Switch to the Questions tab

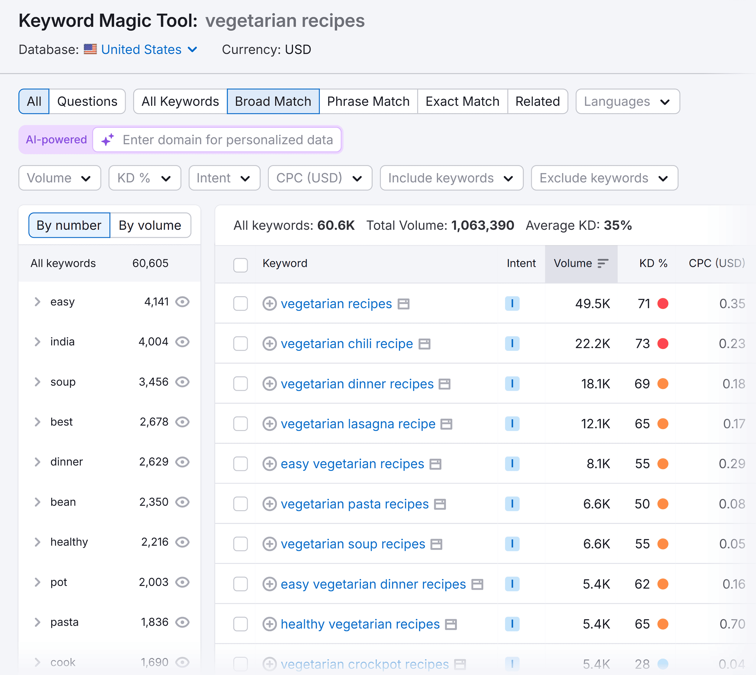tap(87, 101)
